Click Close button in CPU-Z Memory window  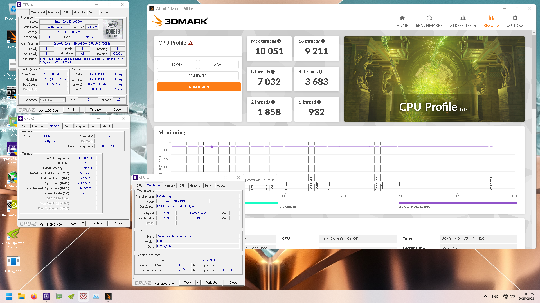(118, 223)
